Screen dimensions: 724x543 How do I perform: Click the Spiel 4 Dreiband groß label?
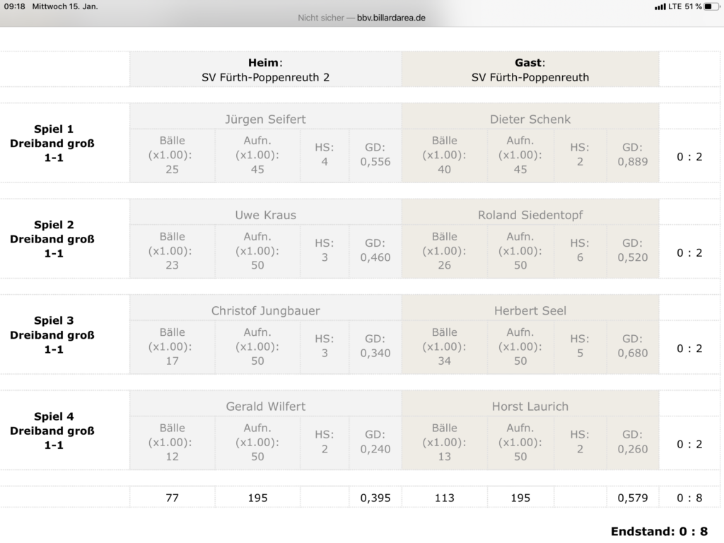pos(54,431)
